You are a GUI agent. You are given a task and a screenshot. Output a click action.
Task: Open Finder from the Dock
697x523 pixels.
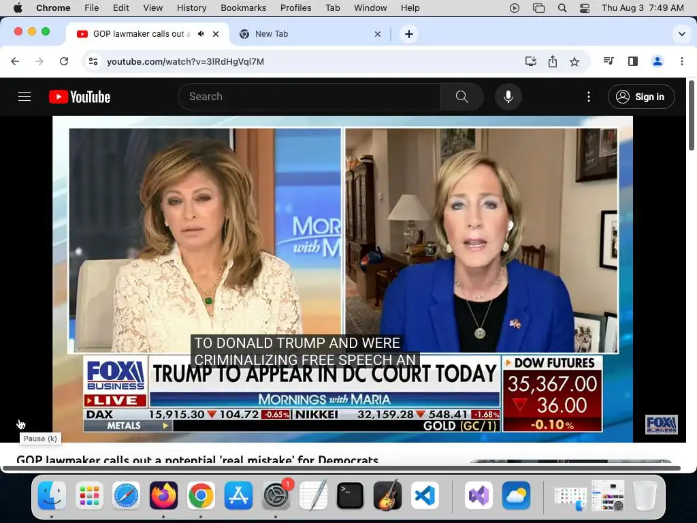point(52,496)
